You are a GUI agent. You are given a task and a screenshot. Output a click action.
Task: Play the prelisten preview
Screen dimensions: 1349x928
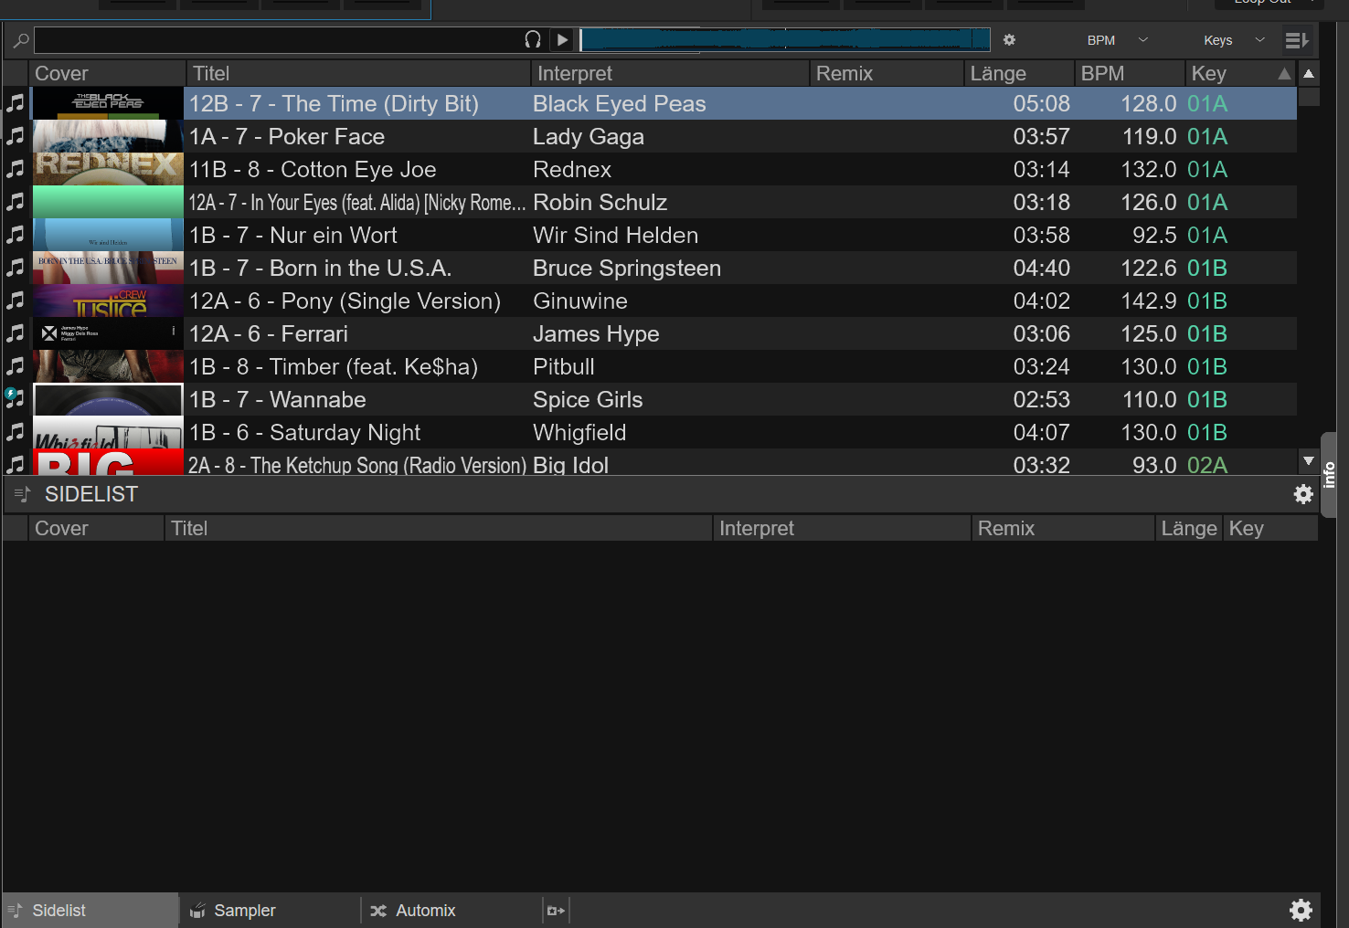563,39
